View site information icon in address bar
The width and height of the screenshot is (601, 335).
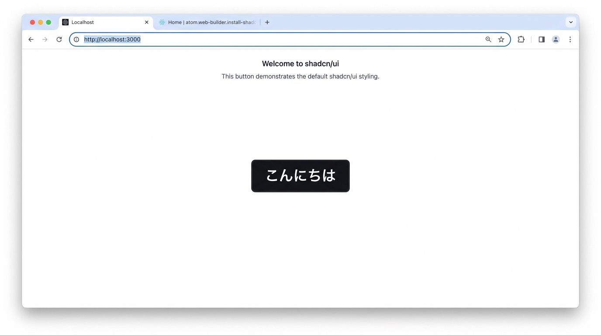(76, 39)
